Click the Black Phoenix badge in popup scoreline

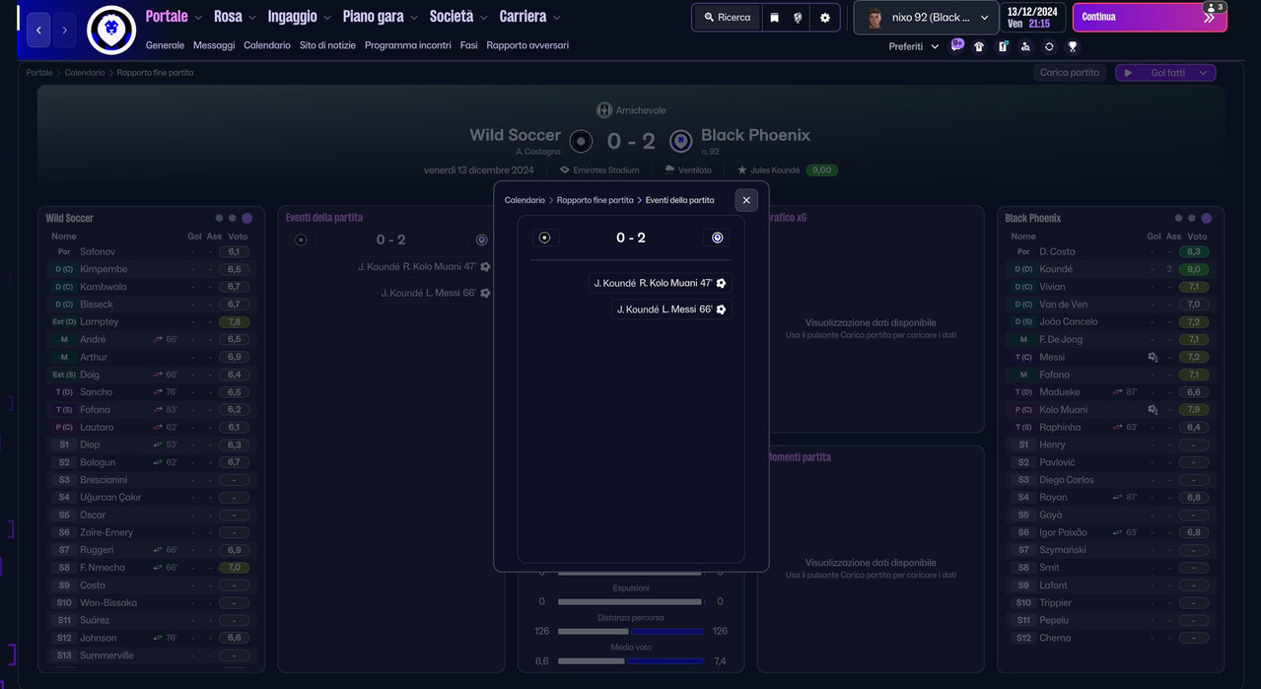[x=717, y=238]
